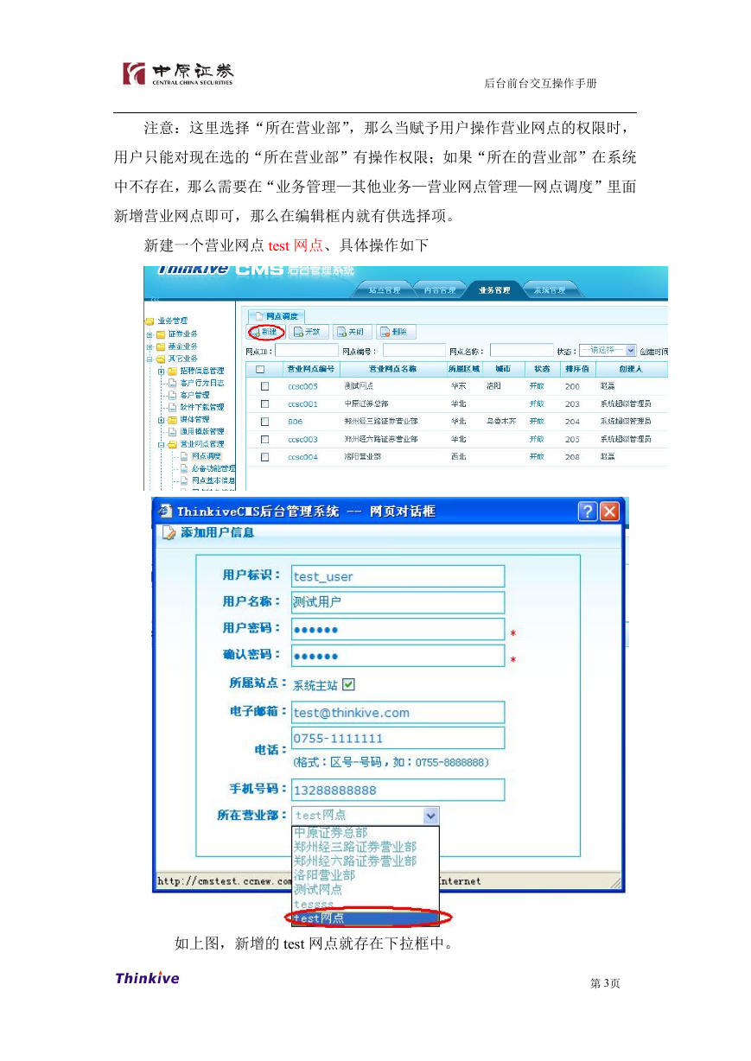
Task: Click the 开放 button in the toolbar
Action: pos(307,332)
